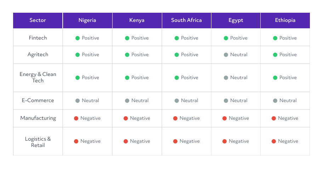
Task: Click Neutral text in E-Commerce Nigeria cell
Action: [90, 100]
